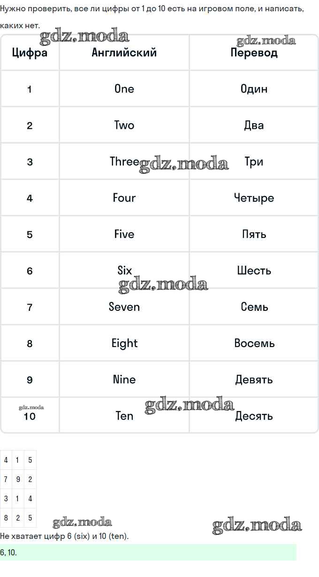Image resolution: width=319 pixels, height=577 pixels.
Task: Click number 7 in the small game grid
Action: point(6,479)
